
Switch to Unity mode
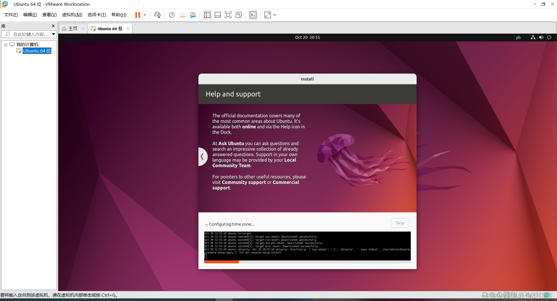[238, 15]
